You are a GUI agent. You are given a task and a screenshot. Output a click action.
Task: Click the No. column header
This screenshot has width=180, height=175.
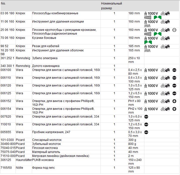[x=3, y=4]
